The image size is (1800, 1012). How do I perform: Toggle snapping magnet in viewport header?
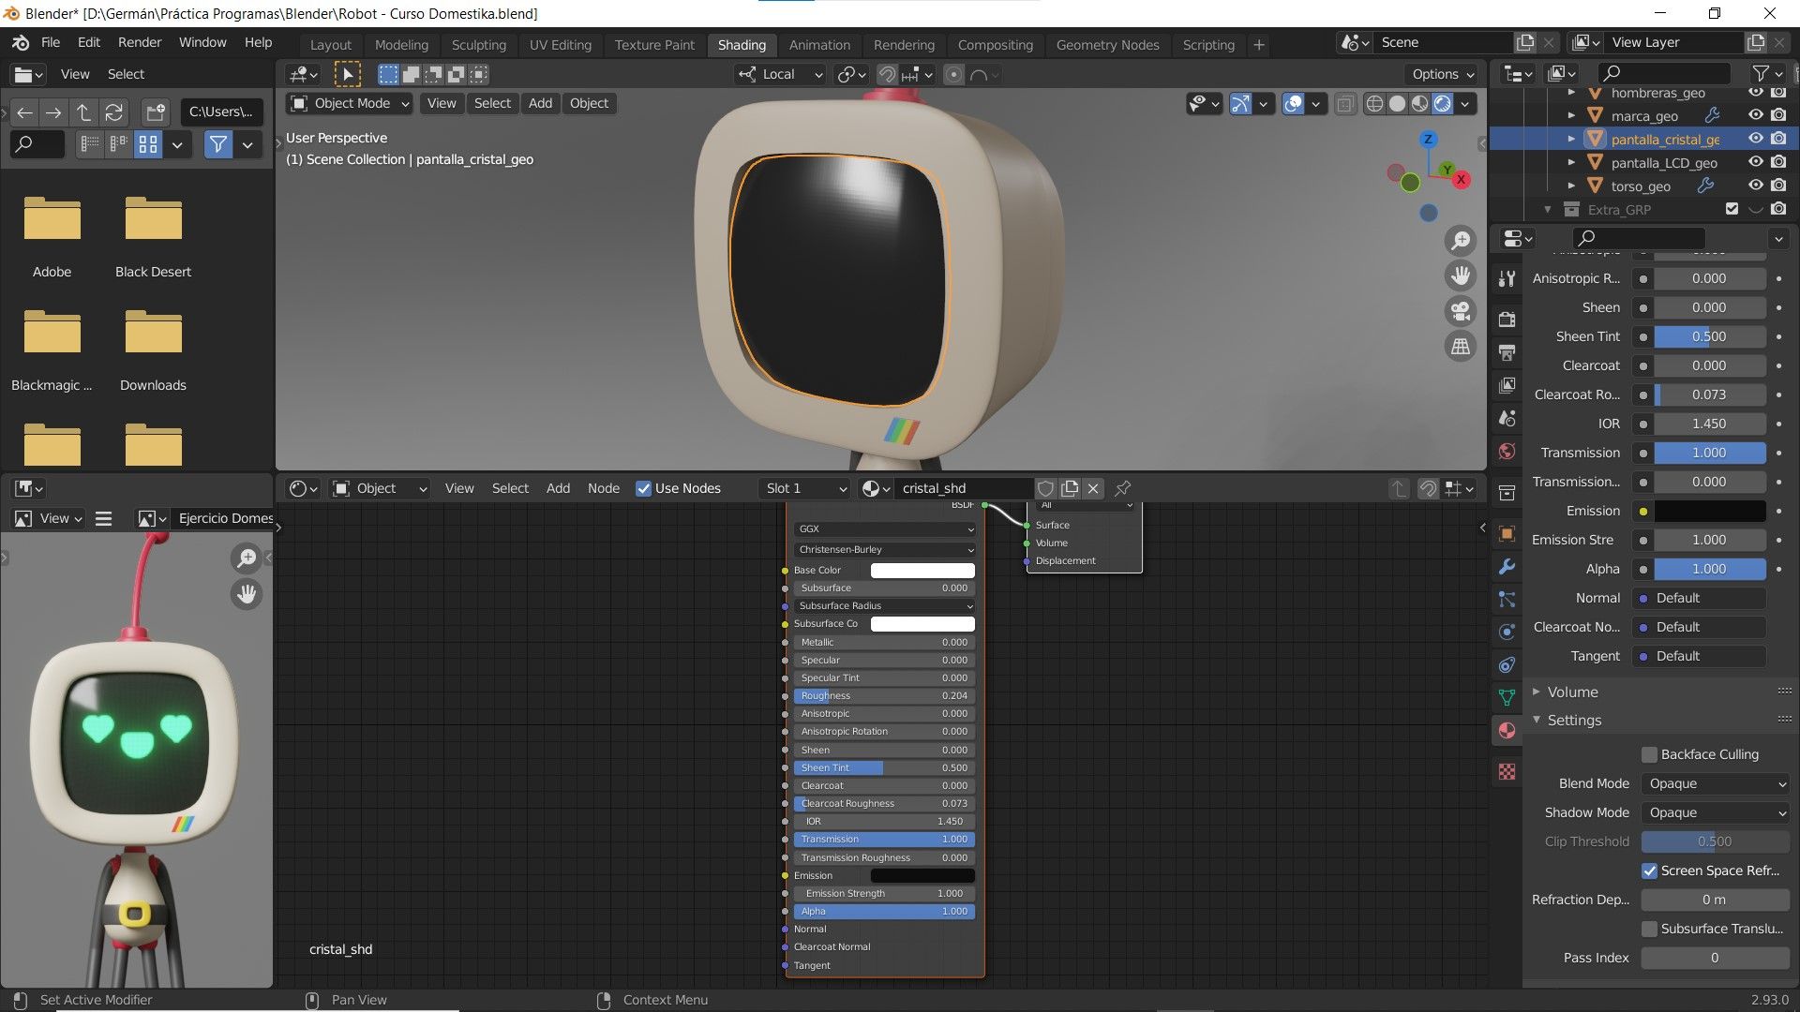[886, 74]
